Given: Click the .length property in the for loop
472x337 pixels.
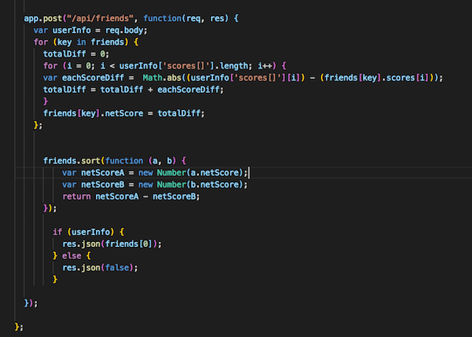Looking at the screenshot, I should [233, 66].
